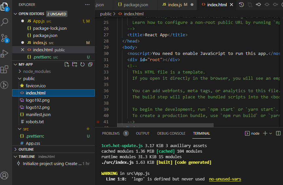Open the Explorer more actions ellipsis
Viewport: 283px width, 185px height.
pyautogui.click(x=87, y=5)
